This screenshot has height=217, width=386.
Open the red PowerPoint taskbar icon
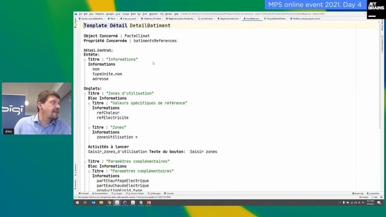tap(149, 203)
